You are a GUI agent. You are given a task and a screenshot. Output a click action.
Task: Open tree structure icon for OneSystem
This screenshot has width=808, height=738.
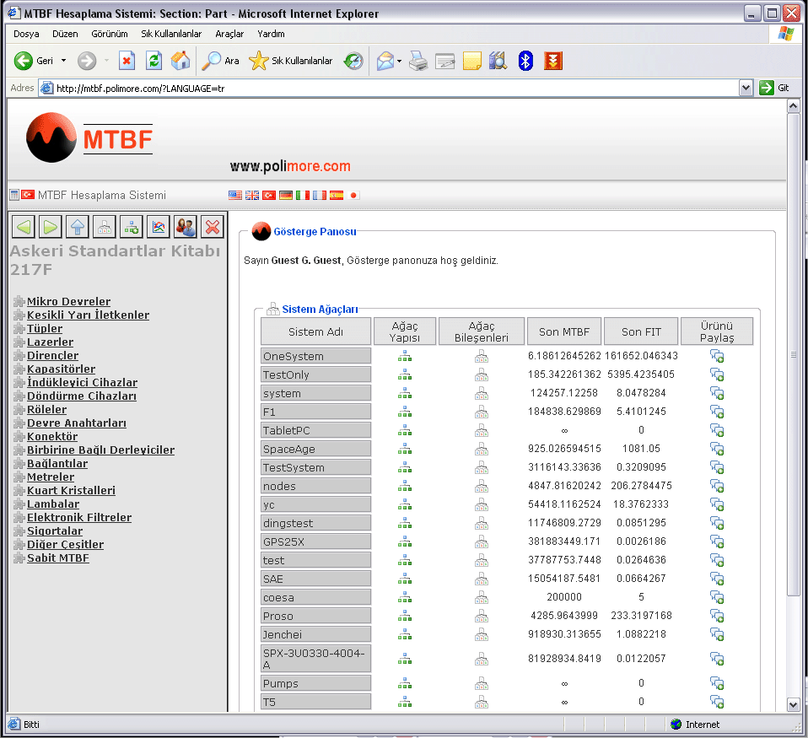405,356
